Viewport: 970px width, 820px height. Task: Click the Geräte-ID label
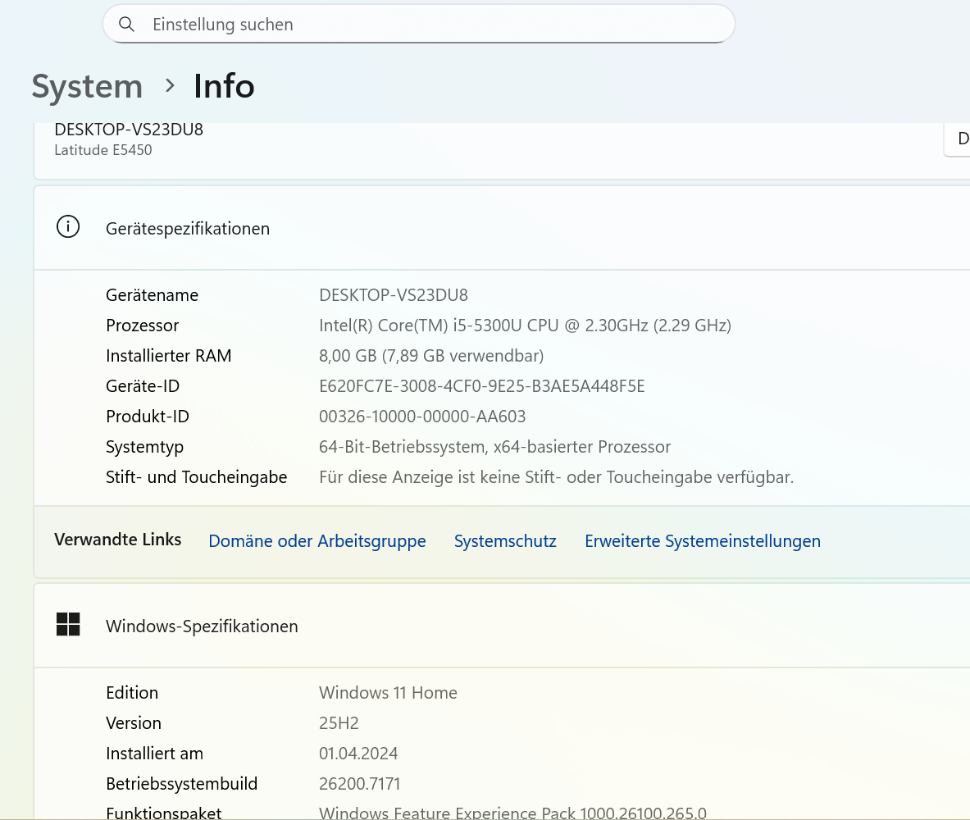pyautogui.click(x=143, y=386)
